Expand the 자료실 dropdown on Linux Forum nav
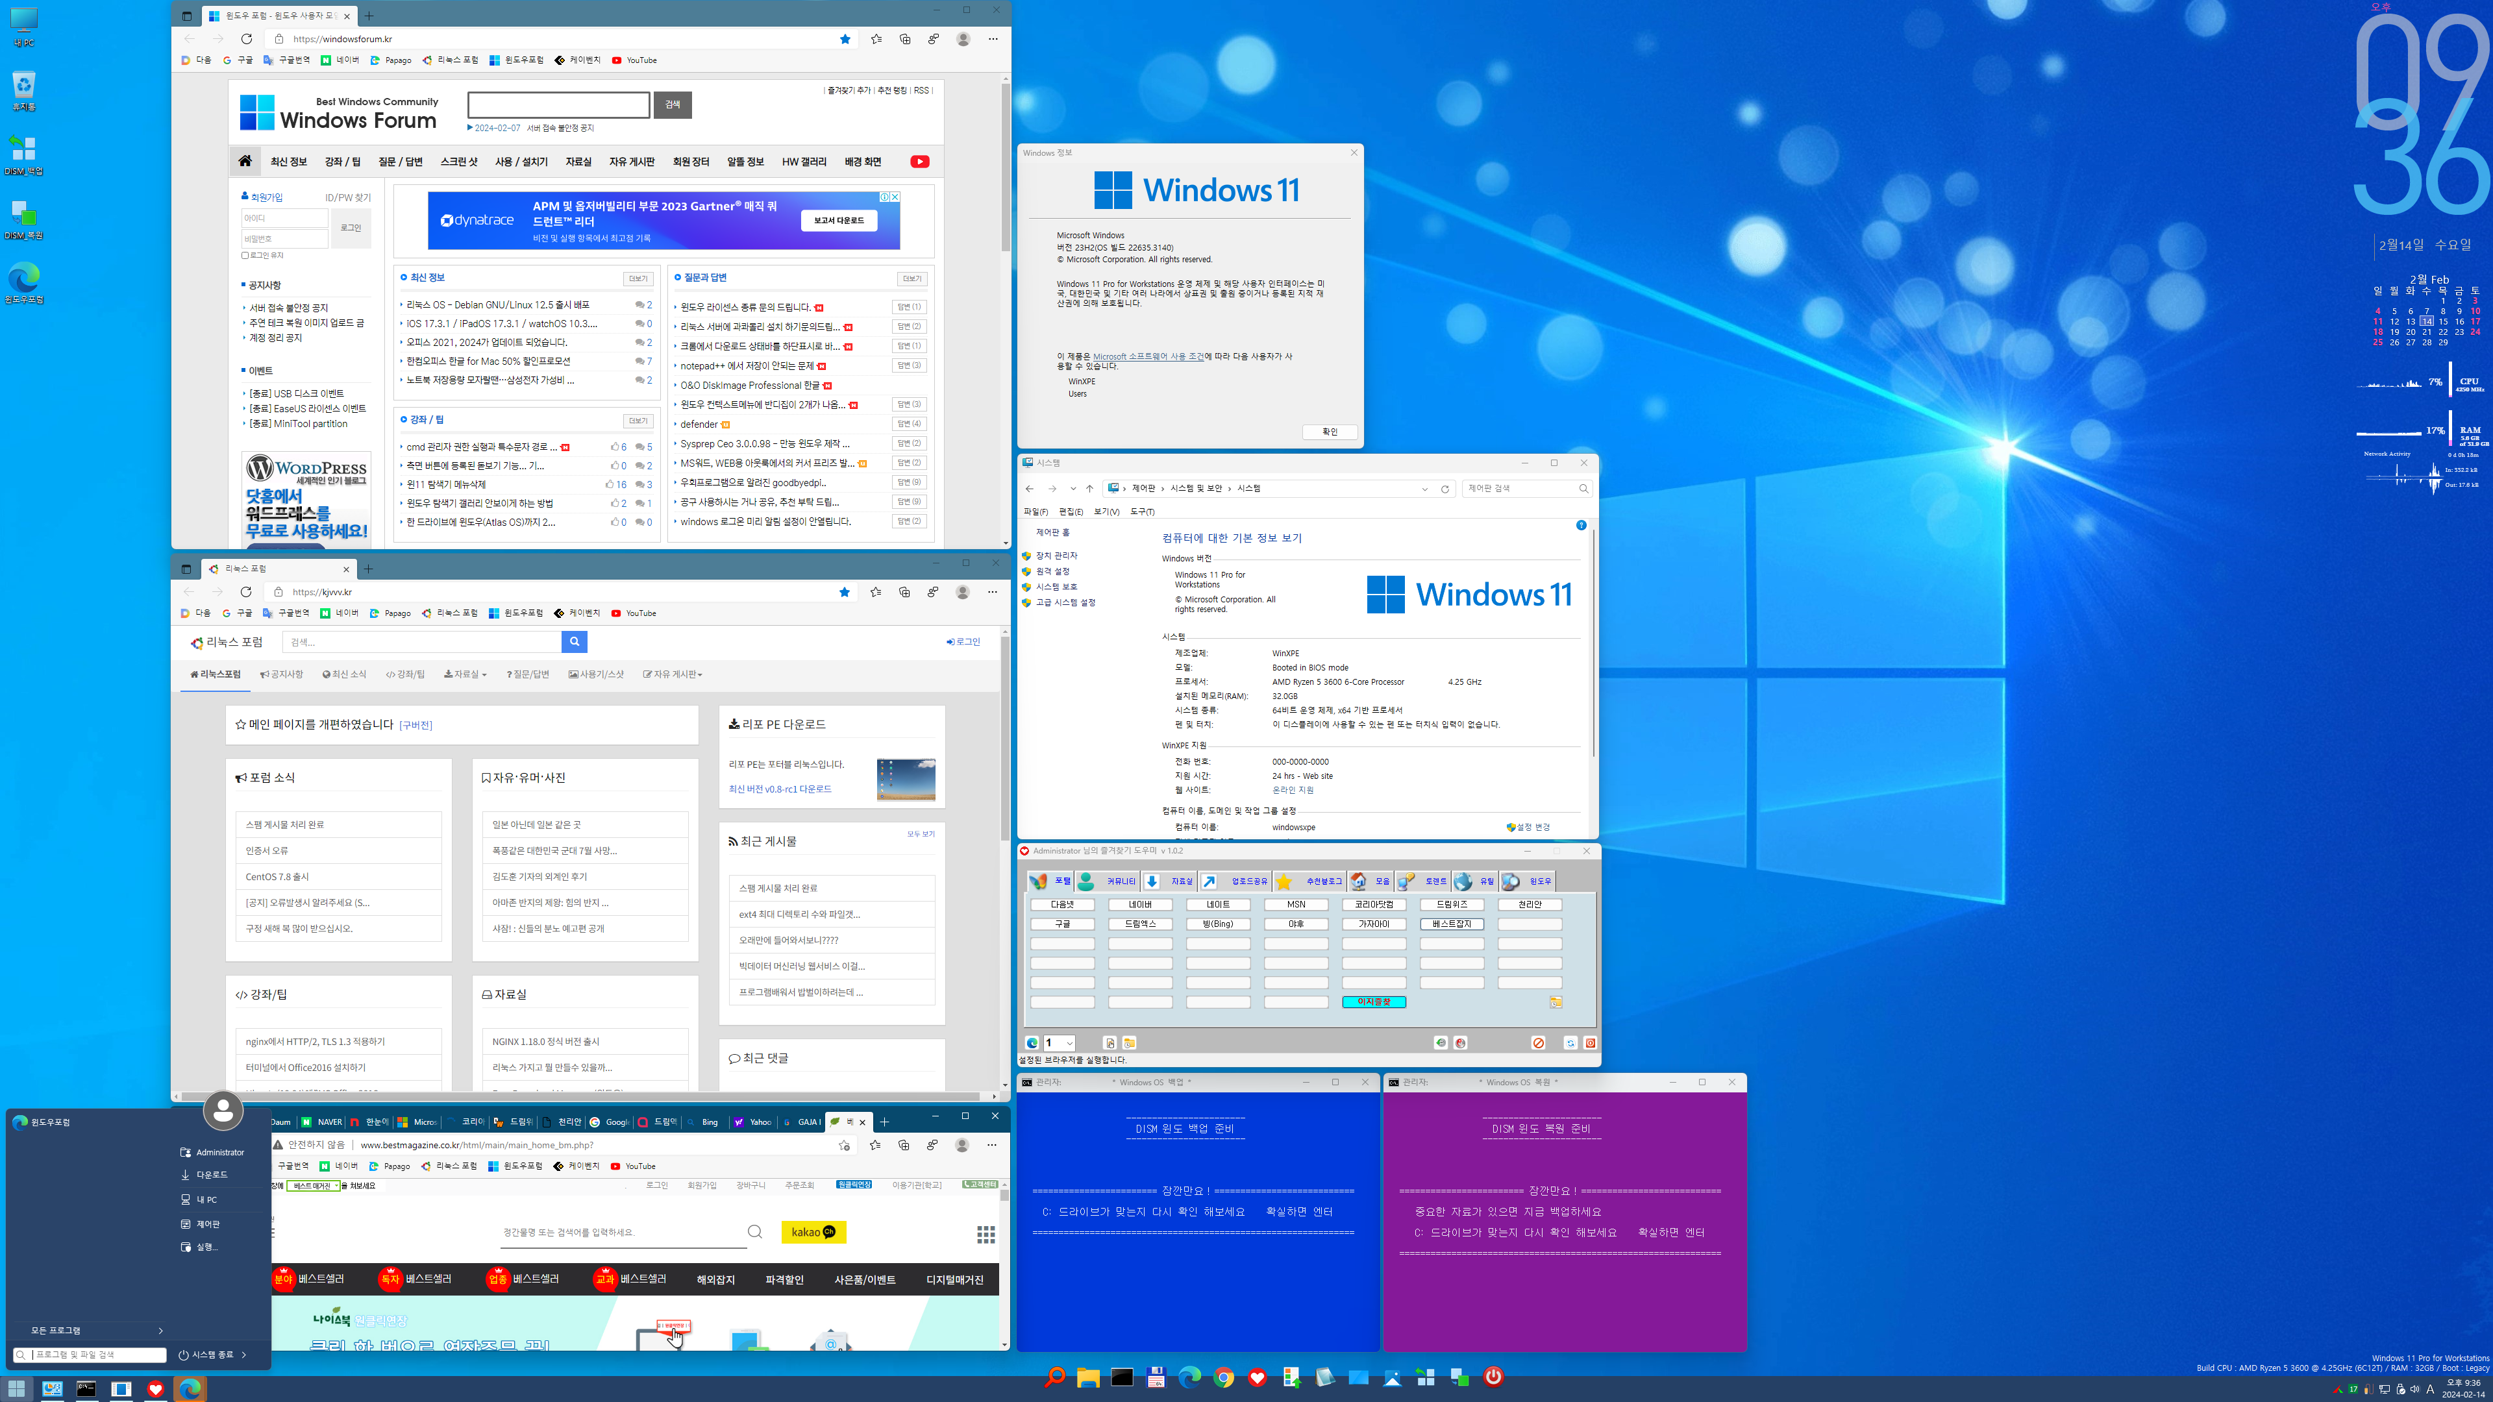The height and width of the screenshot is (1402, 2493). pos(465,674)
